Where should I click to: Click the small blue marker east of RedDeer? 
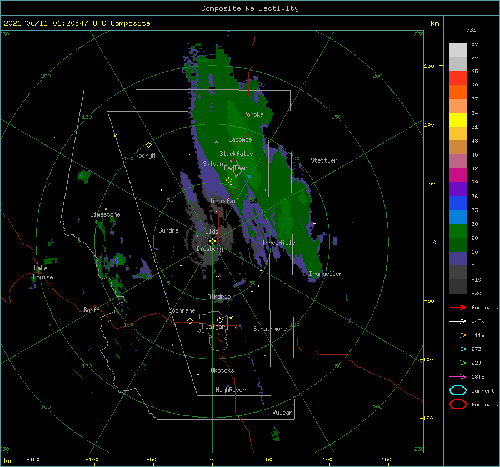(249, 176)
